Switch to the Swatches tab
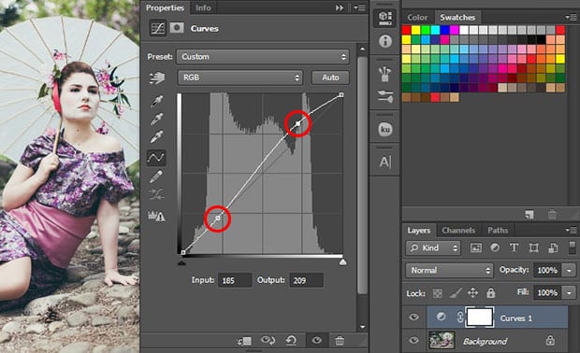The height and width of the screenshot is (353, 580). 457,18
